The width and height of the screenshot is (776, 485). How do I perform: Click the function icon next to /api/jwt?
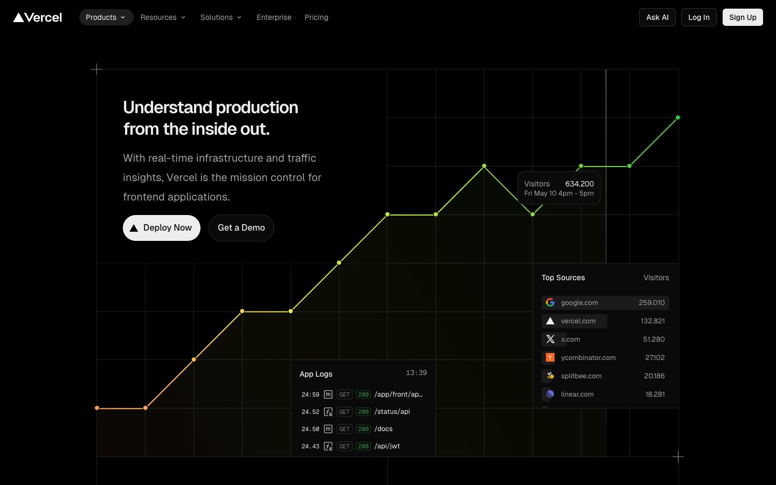pyautogui.click(x=328, y=446)
